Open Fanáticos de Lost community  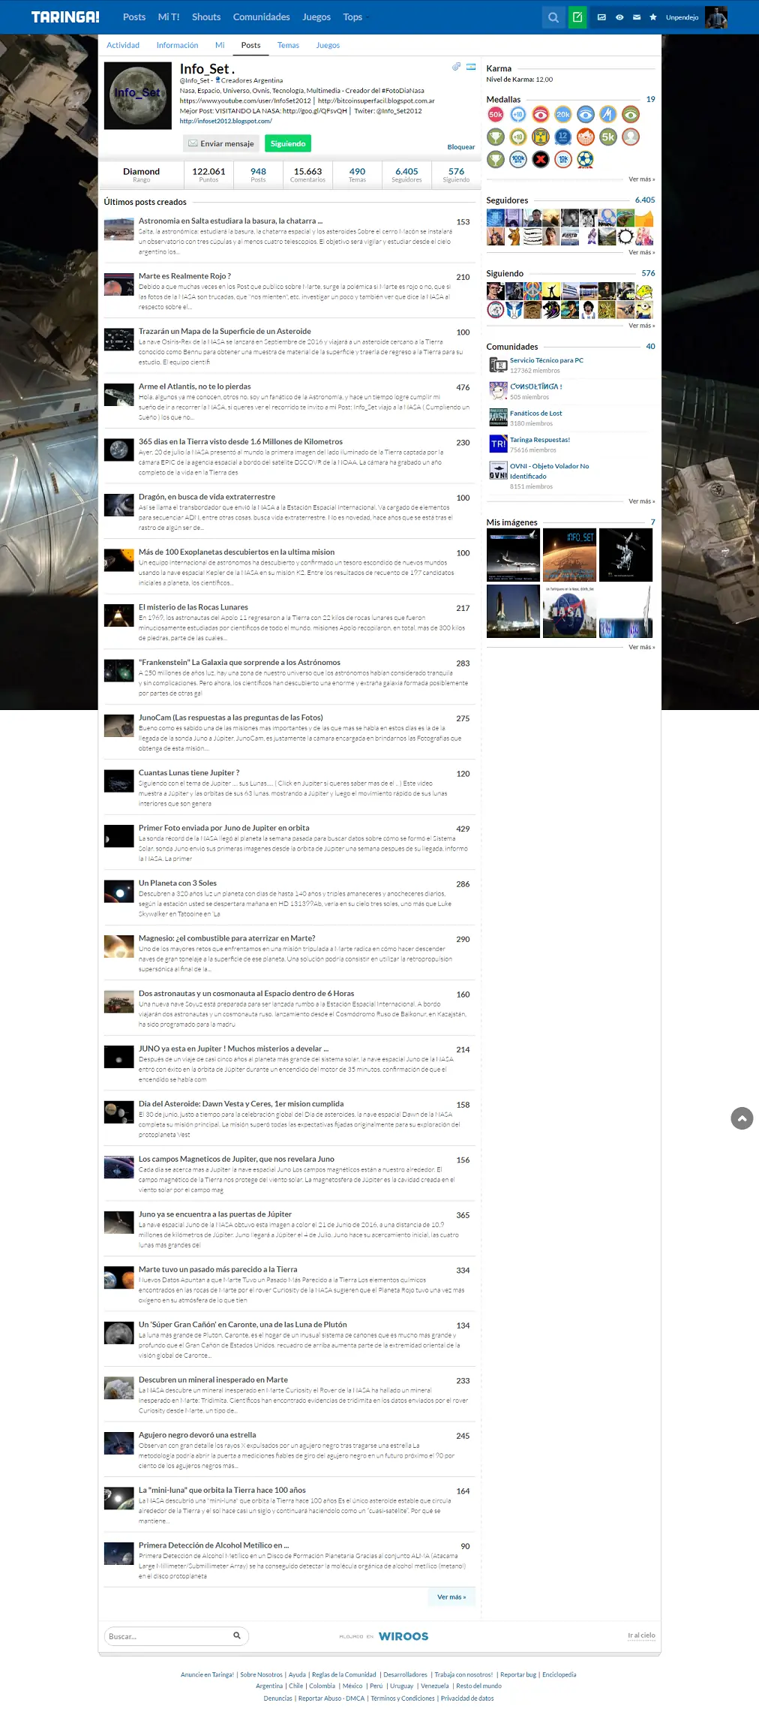[536, 414]
